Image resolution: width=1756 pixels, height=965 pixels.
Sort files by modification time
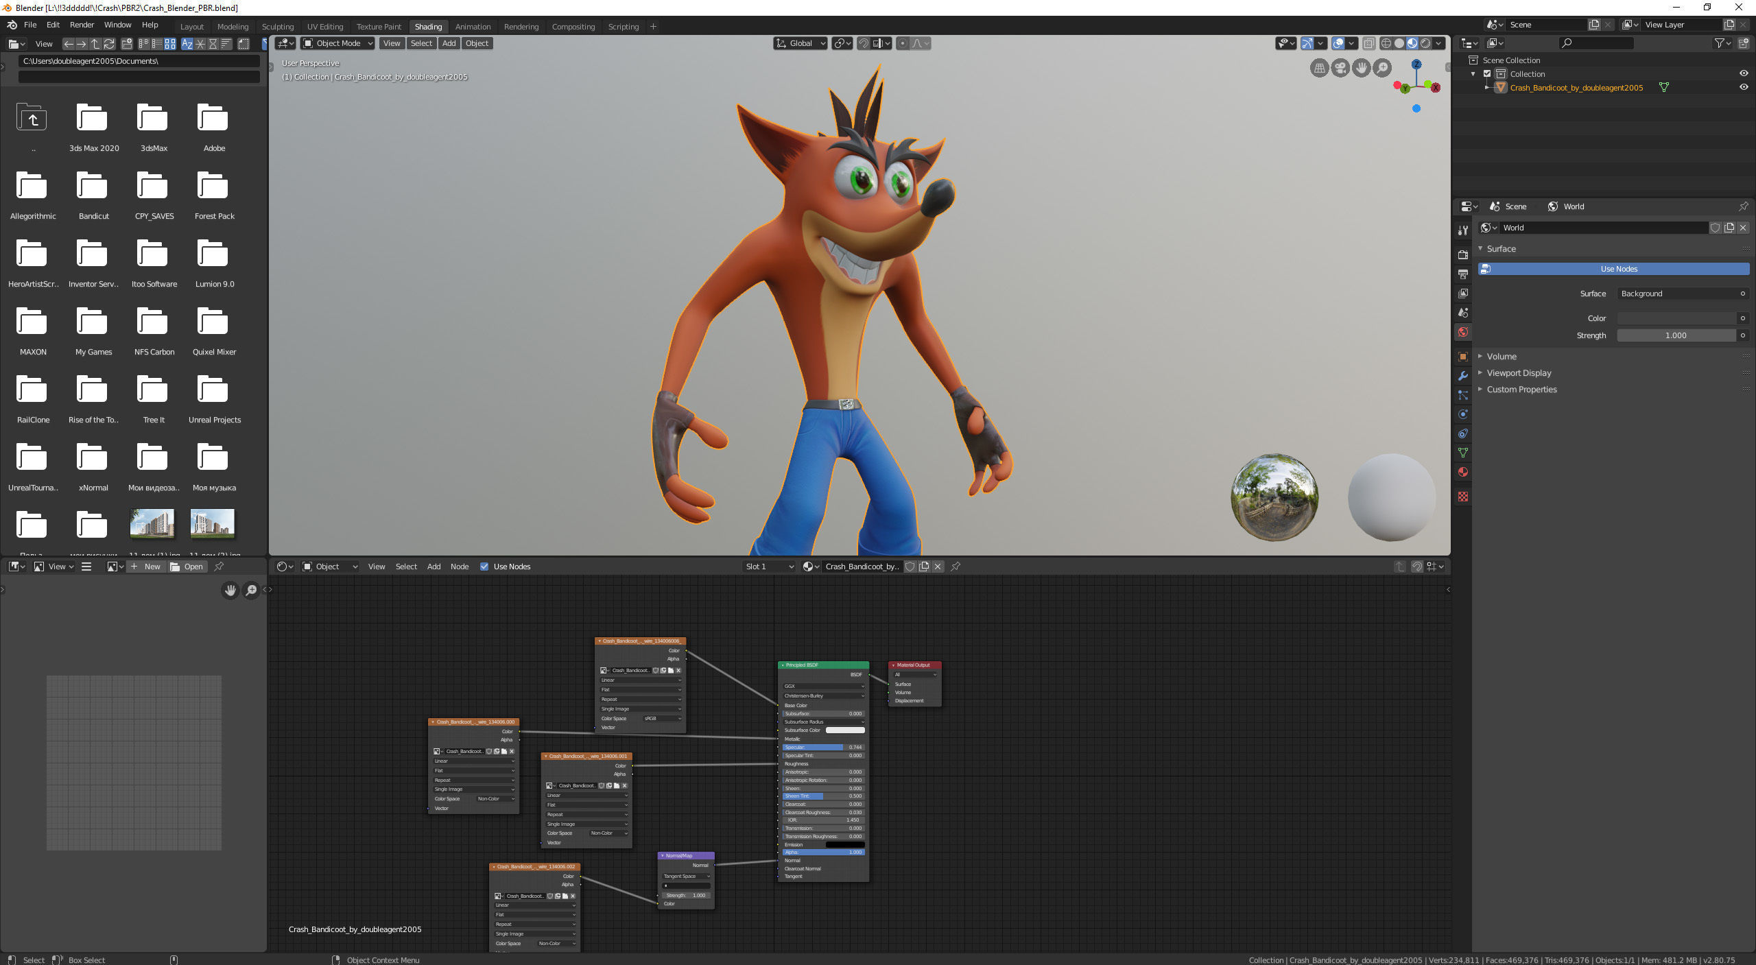(x=213, y=43)
